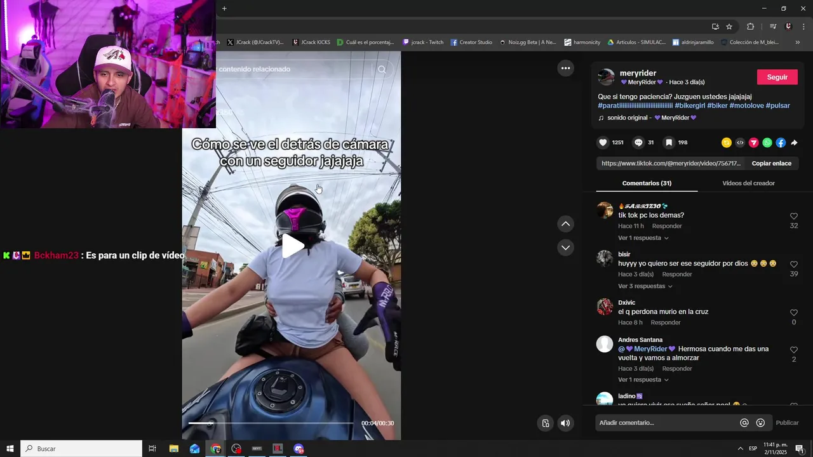
Task: Click the TikTok video URL field
Action: point(671,163)
